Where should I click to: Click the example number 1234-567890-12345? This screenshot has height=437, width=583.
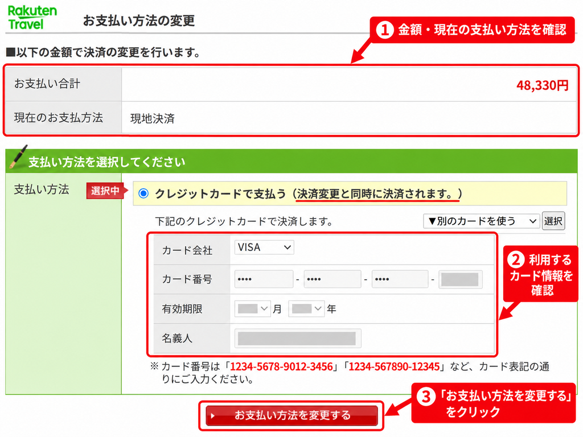(x=394, y=367)
